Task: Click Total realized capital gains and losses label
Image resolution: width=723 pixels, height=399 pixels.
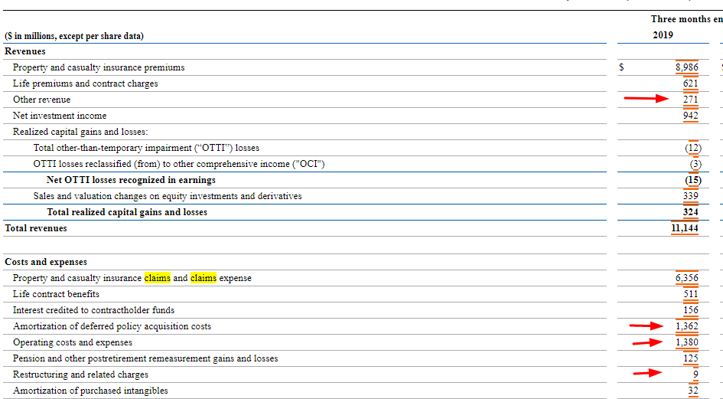Action: pyautogui.click(x=127, y=212)
